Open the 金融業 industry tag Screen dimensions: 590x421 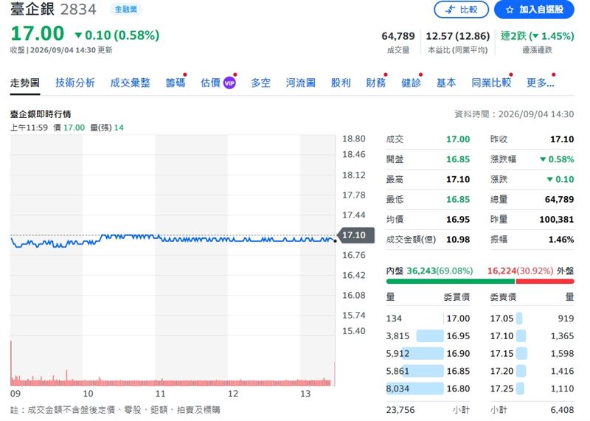125,9
